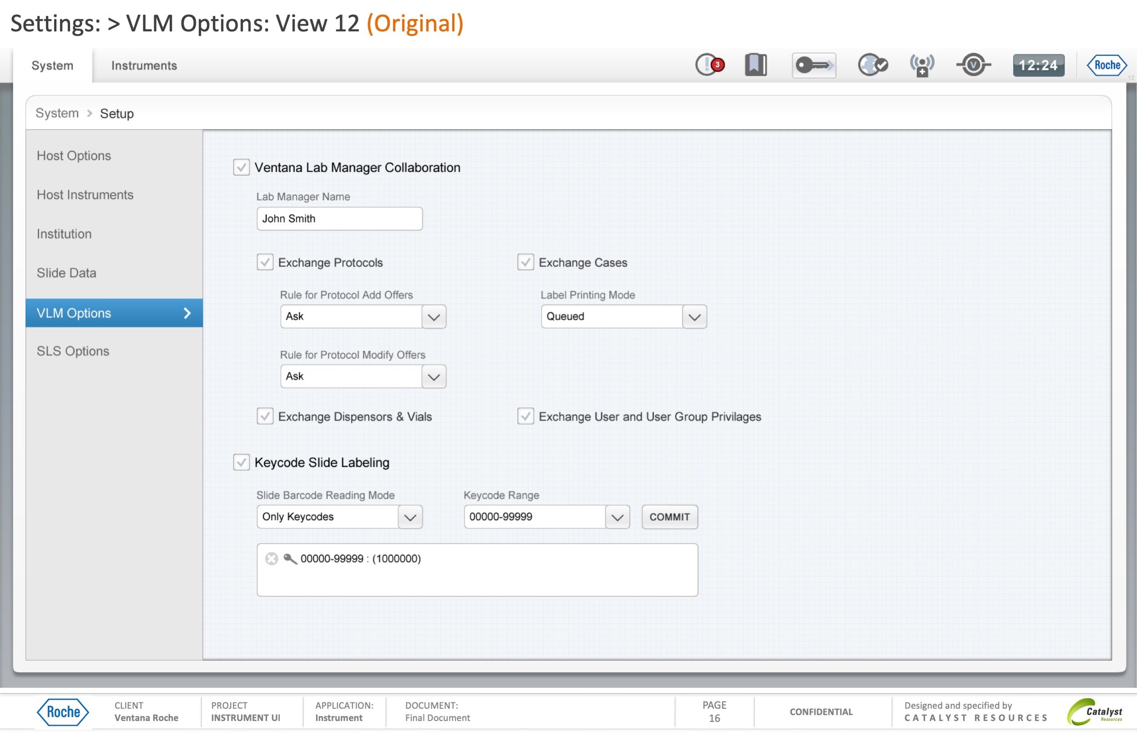Viewport: 1137px width, 736px height.
Task: Open Keycode Range dropdown arrow
Action: pyautogui.click(x=617, y=517)
